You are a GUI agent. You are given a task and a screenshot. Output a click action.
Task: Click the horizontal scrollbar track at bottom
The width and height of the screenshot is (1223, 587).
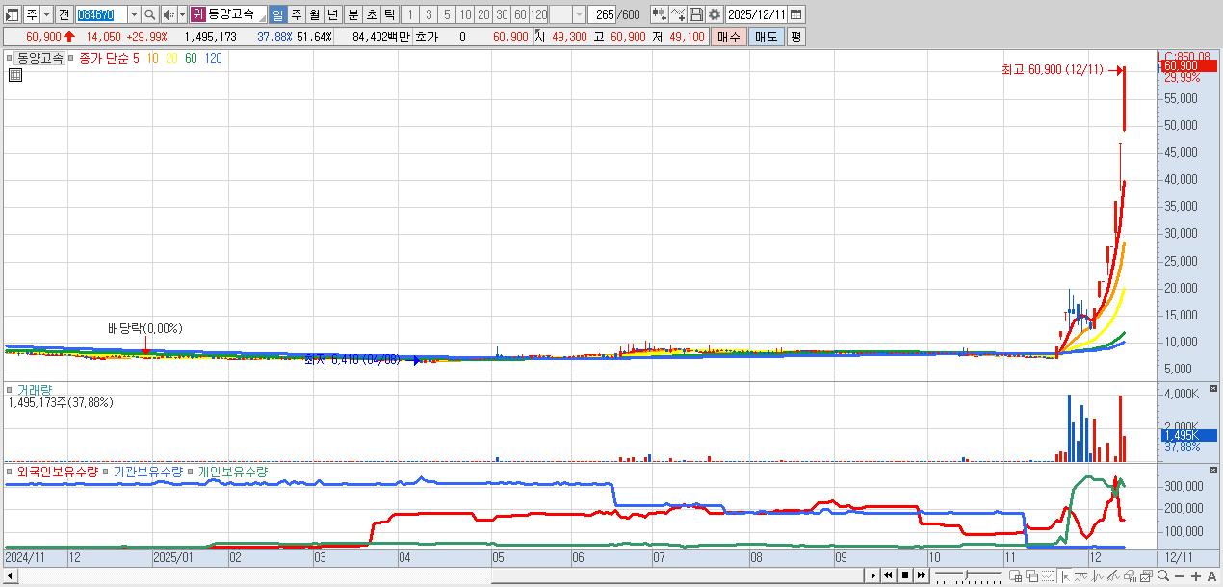[x=443, y=575]
